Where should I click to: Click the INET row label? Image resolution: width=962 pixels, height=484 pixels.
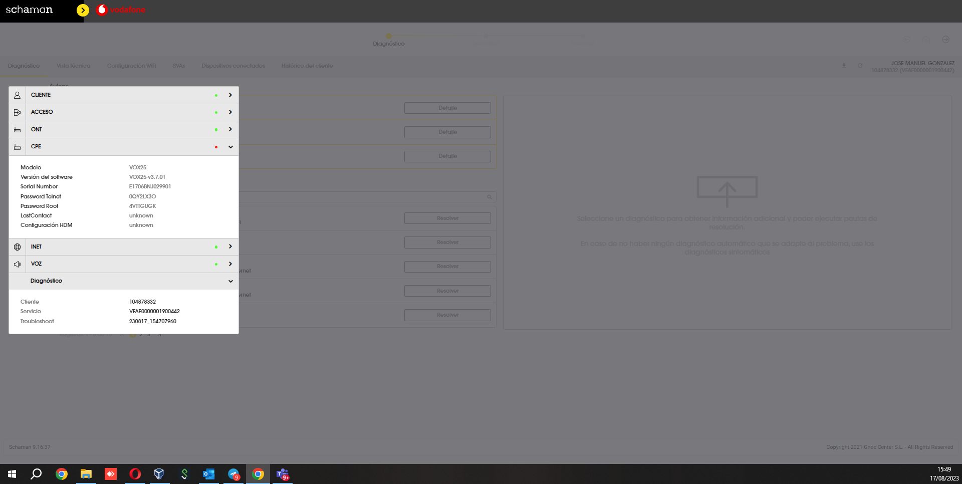[x=36, y=247]
